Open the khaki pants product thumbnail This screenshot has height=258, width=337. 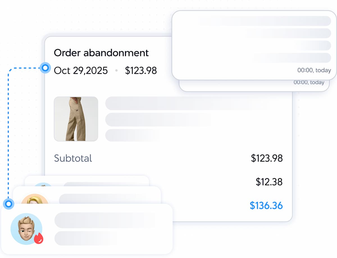[76, 119]
